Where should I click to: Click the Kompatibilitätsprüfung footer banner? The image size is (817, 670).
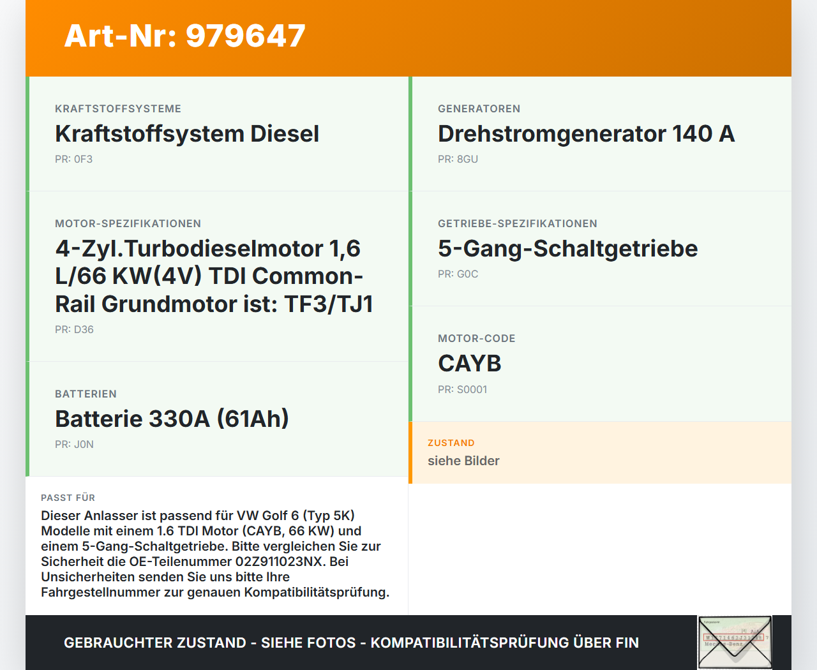(351, 643)
